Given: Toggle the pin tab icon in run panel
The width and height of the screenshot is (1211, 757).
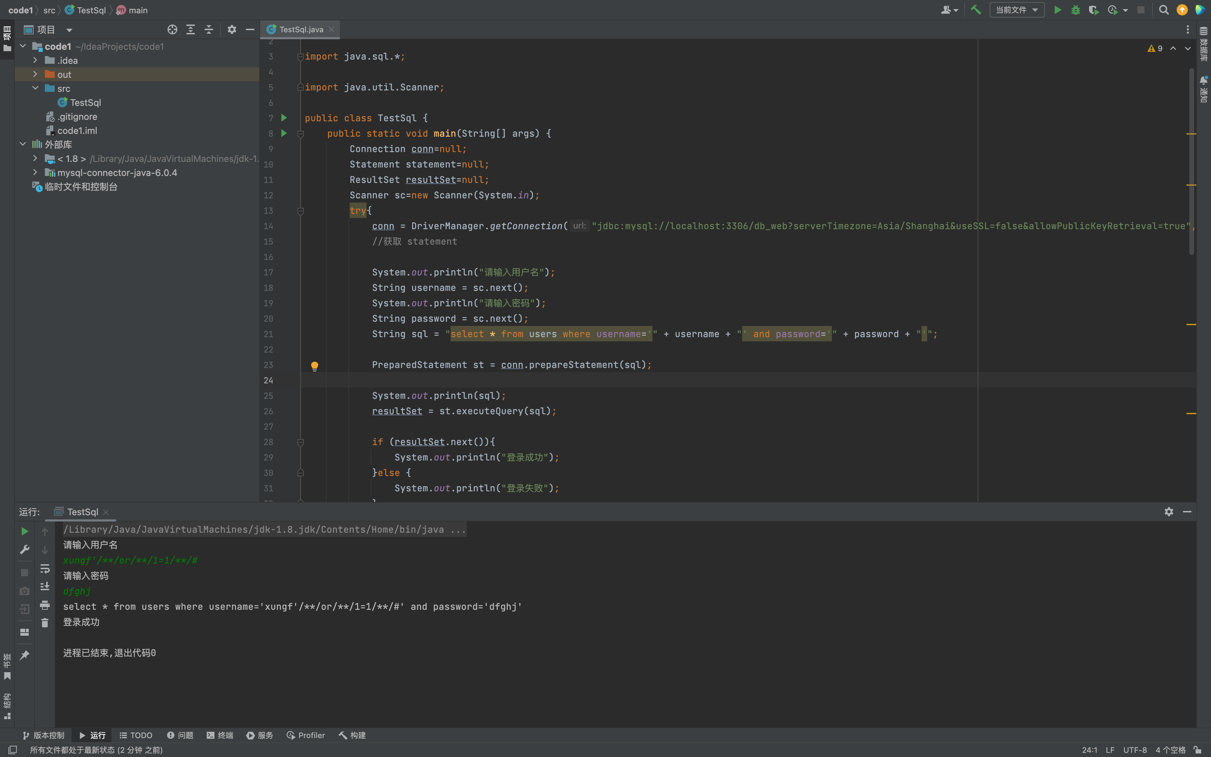Looking at the screenshot, I should (25, 655).
